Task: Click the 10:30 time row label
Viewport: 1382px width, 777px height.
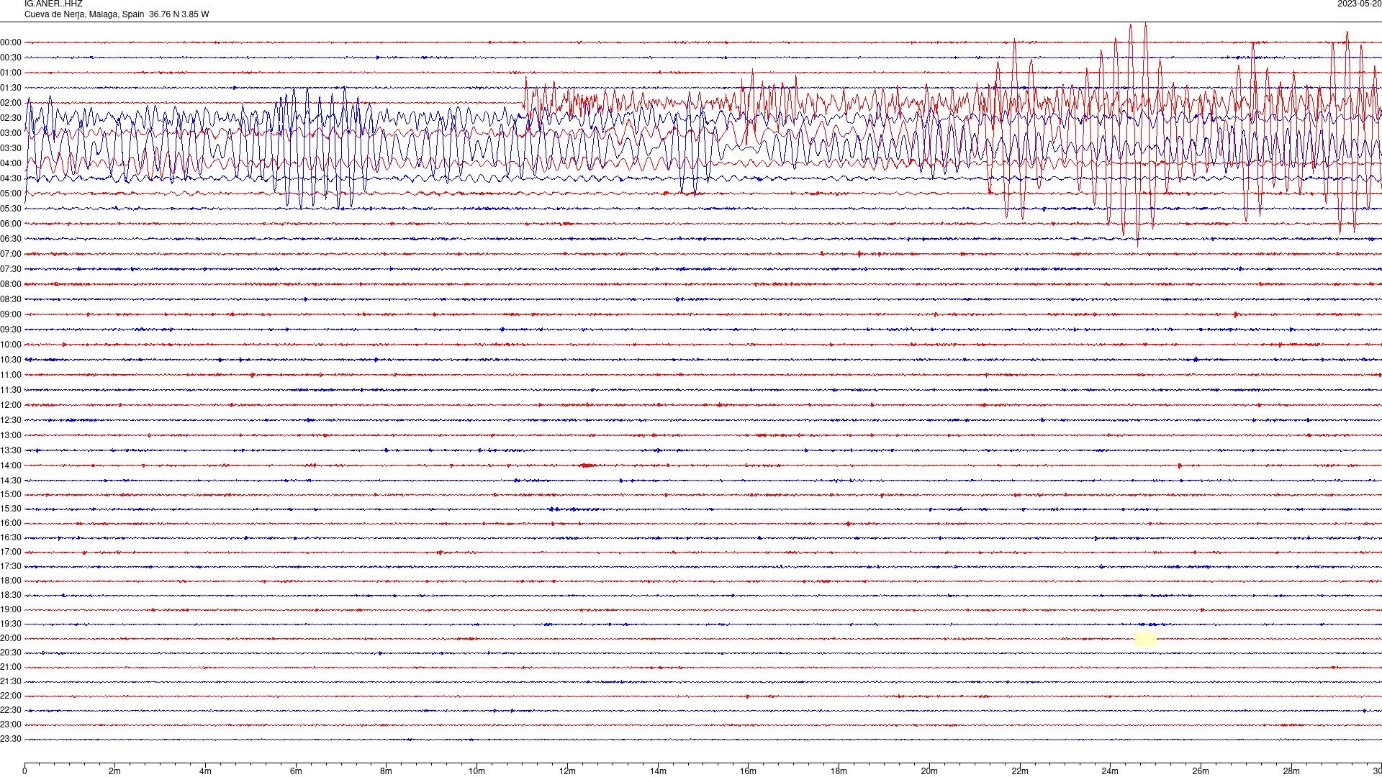Action: point(11,360)
